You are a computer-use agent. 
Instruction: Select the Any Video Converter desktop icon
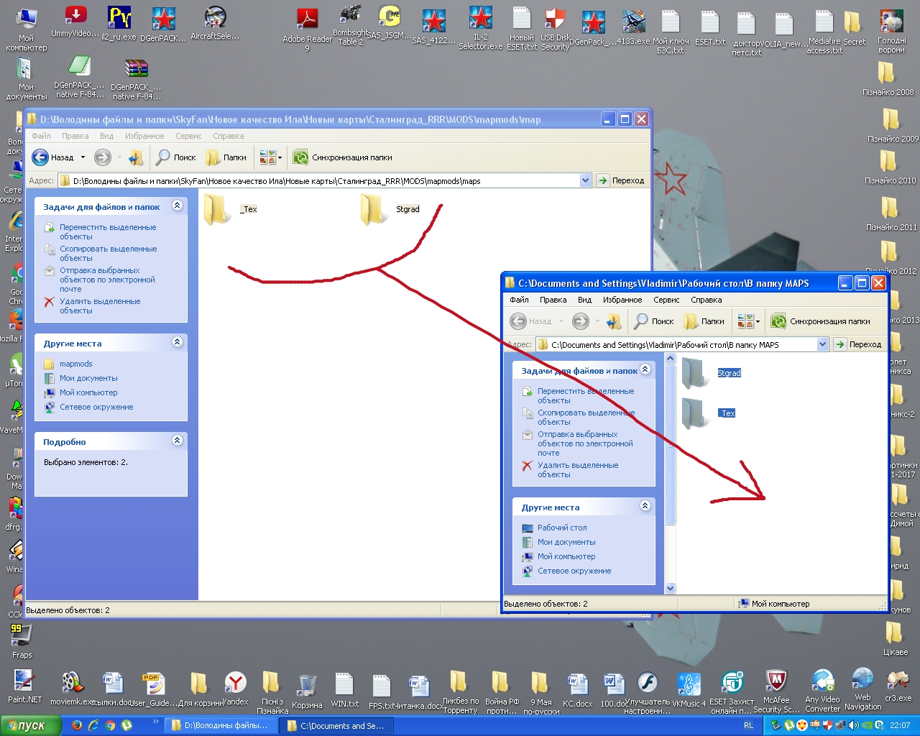[x=822, y=691]
